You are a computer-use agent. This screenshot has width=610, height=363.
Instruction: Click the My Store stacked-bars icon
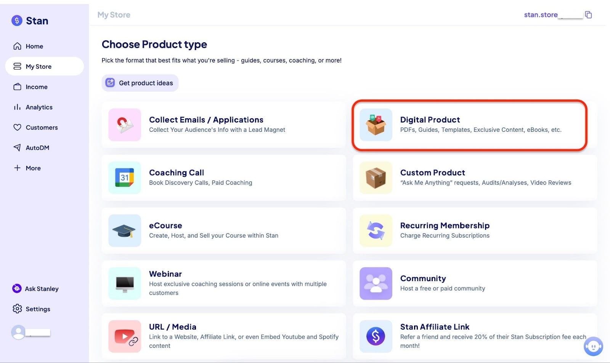[17, 66]
